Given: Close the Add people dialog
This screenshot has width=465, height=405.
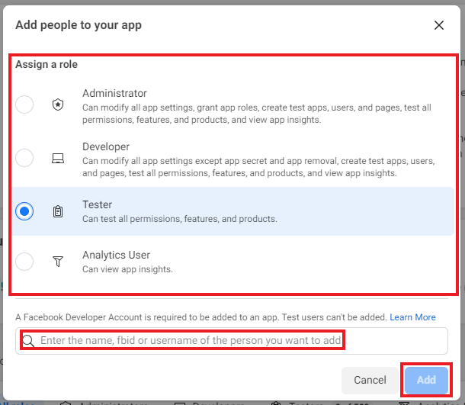Looking at the screenshot, I should coord(439,25).
